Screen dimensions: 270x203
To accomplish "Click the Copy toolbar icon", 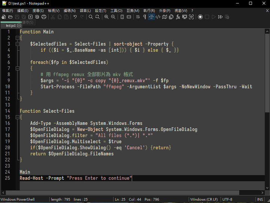I will 60,17.
